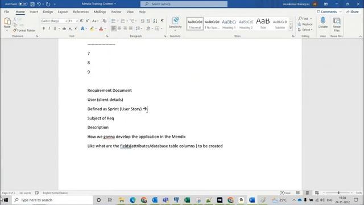Open the Select dropdown in Editing
The image size is (364, 205).
(305, 30)
